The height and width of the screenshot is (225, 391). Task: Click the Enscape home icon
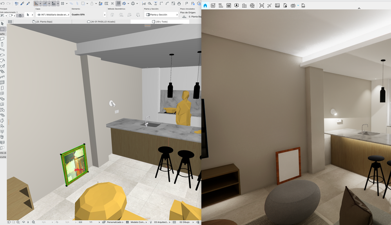205,5
